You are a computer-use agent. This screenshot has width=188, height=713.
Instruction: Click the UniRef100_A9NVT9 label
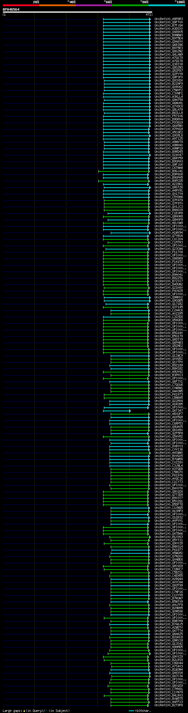[169, 142]
